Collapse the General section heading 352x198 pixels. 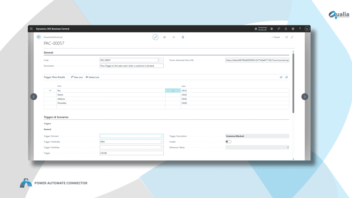(48, 53)
